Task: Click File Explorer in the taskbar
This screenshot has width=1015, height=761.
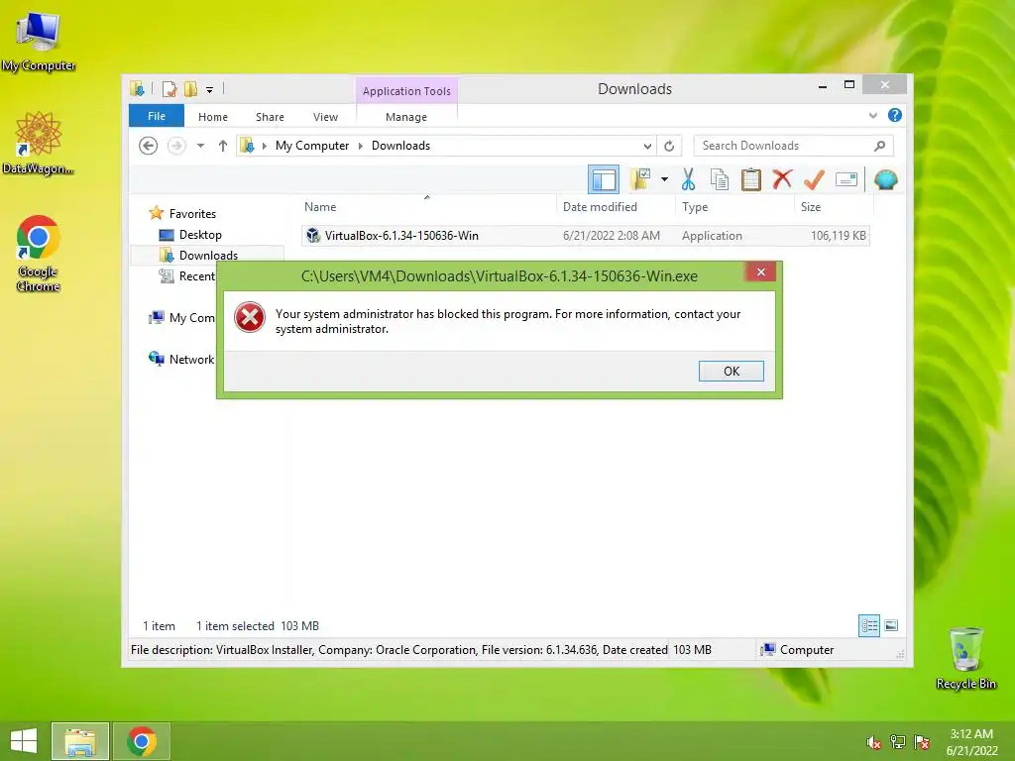Action: (x=80, y=741)
